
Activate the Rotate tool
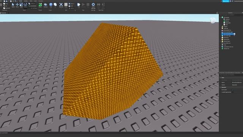point(25,5)
